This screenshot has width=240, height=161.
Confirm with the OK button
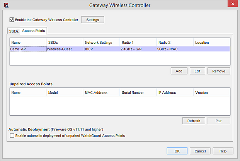(x=177, y=151)
